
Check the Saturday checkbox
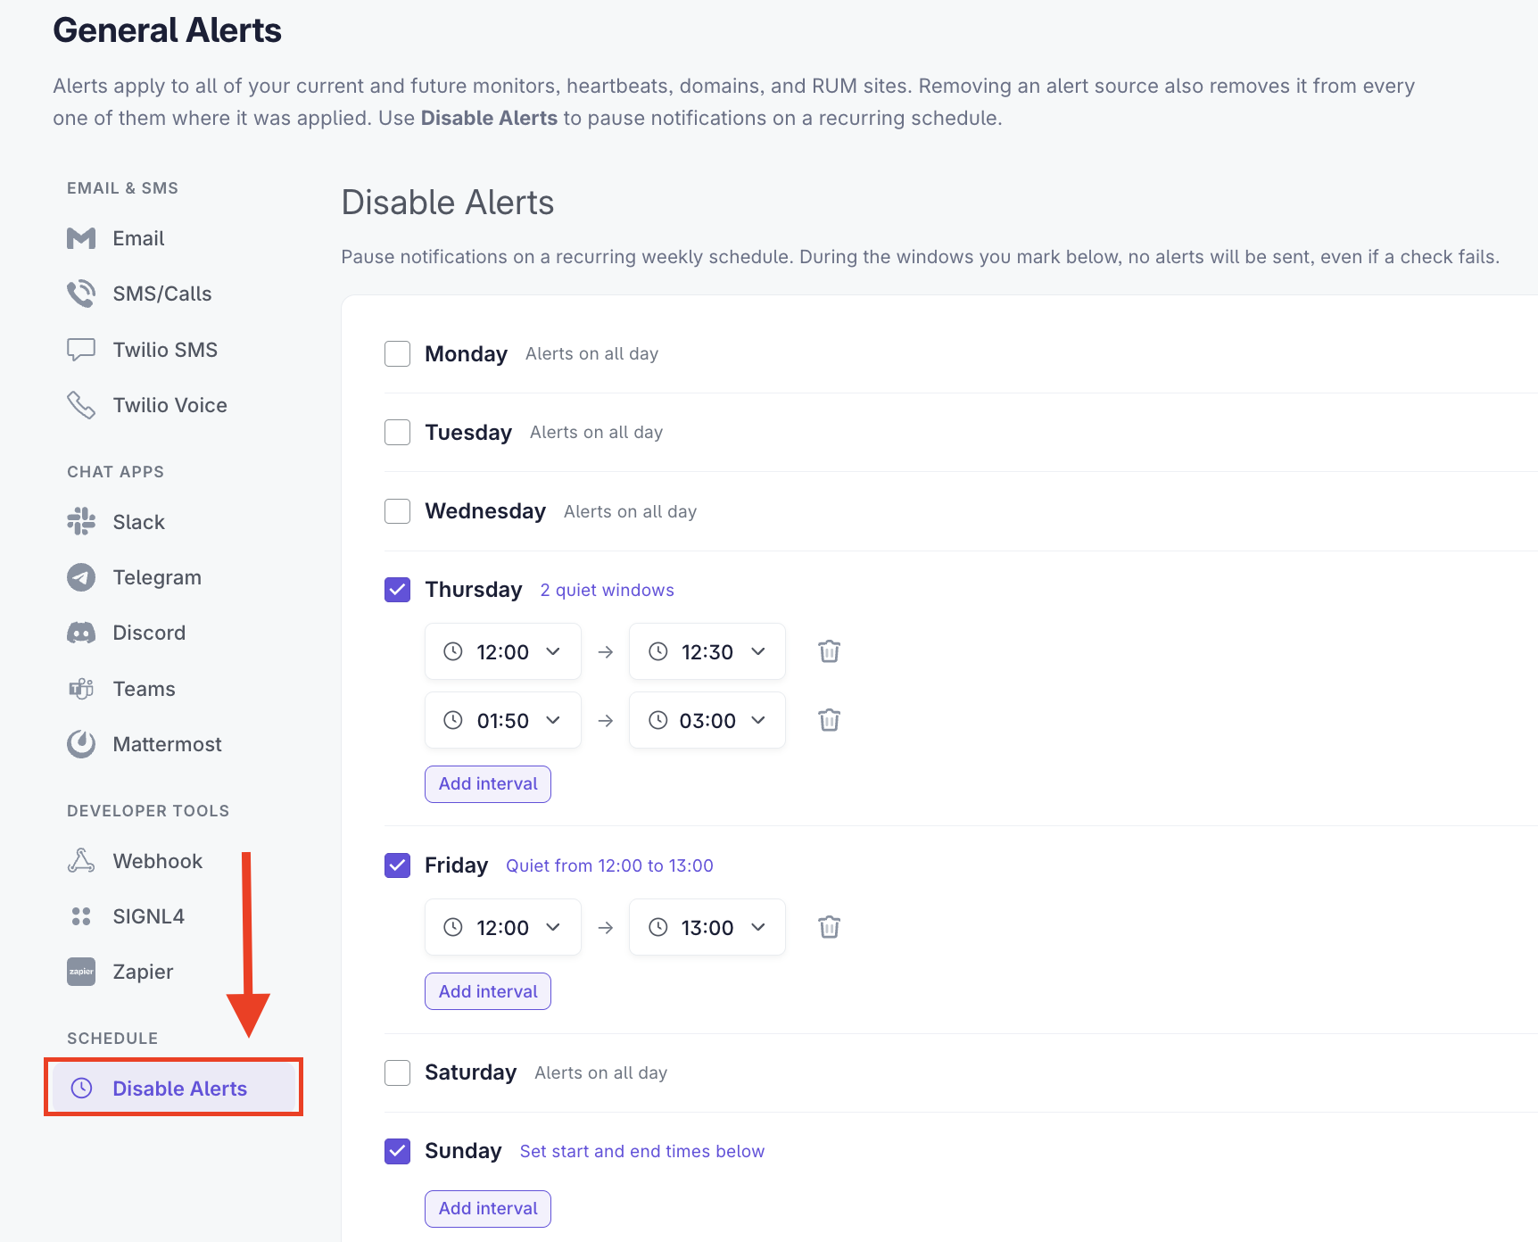click(x=397, y=1072)
